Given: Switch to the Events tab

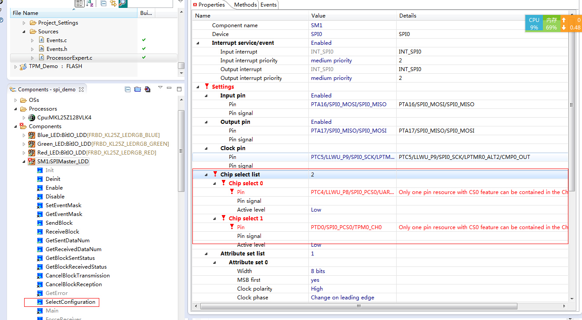Looking at the screenshot, I should tap(268, 5).
